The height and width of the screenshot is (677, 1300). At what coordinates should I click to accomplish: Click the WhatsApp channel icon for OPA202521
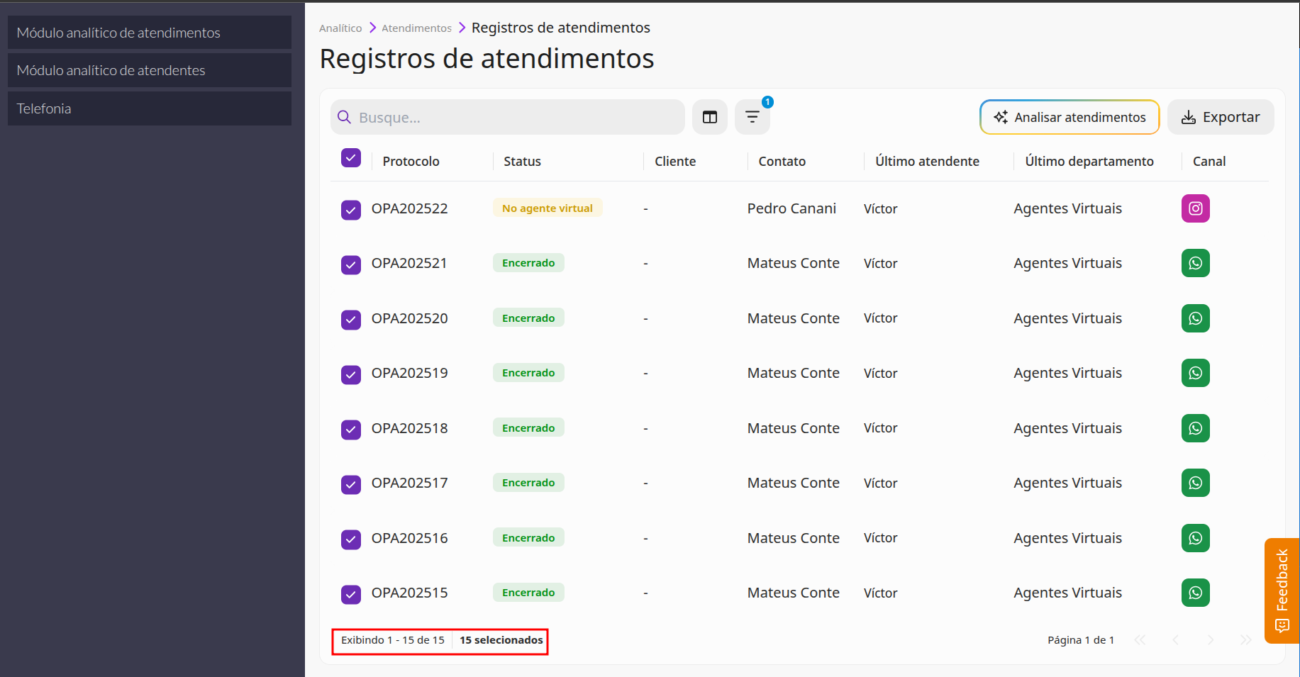pos(1196,263)
